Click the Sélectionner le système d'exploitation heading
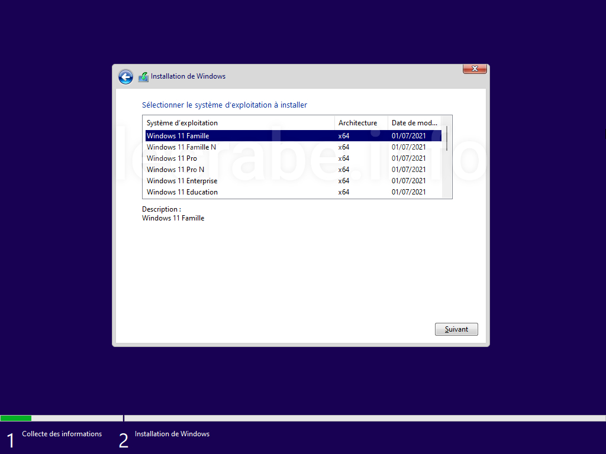This screenshot has height=454, width=606. coord(224,105)
